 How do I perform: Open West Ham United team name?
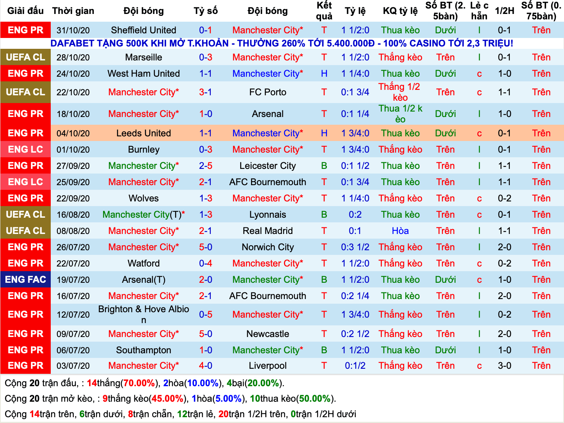(x=144, y=74)
